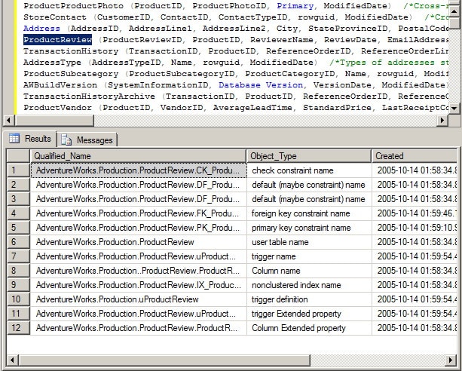Select row header 1
This screenshot has height=371, width=462.
pos(18,170)
